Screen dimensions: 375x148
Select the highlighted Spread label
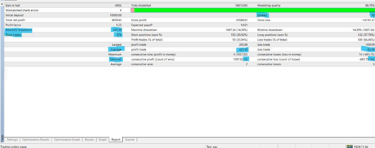[x=262, y=15]
